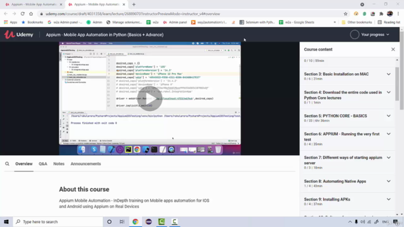Close the second Appium browser tab

coord(124,4)
